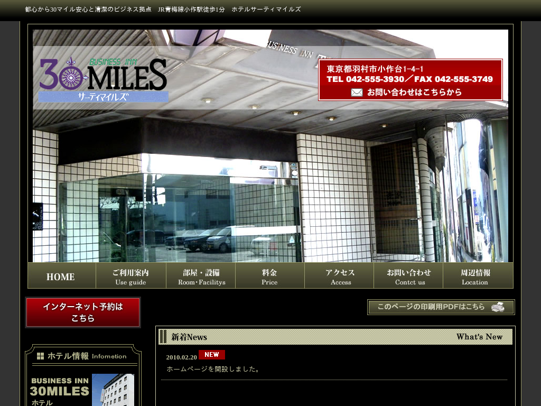Screen dimensions: 541x406
Task: Click the envelope icon in the red contact banner
Action: 357,93
